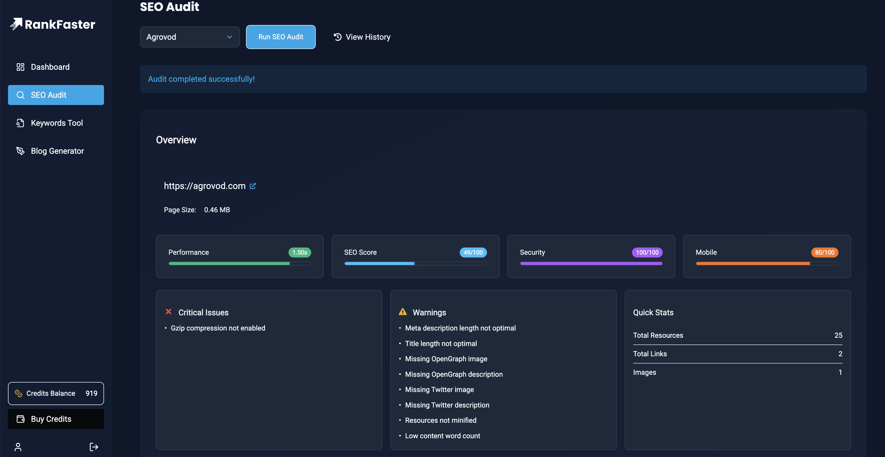The height and width of the screenshot is (457, 885).
Task: Click 'Missing OpenGraph image' warning
Action: (x=446, y=359)
